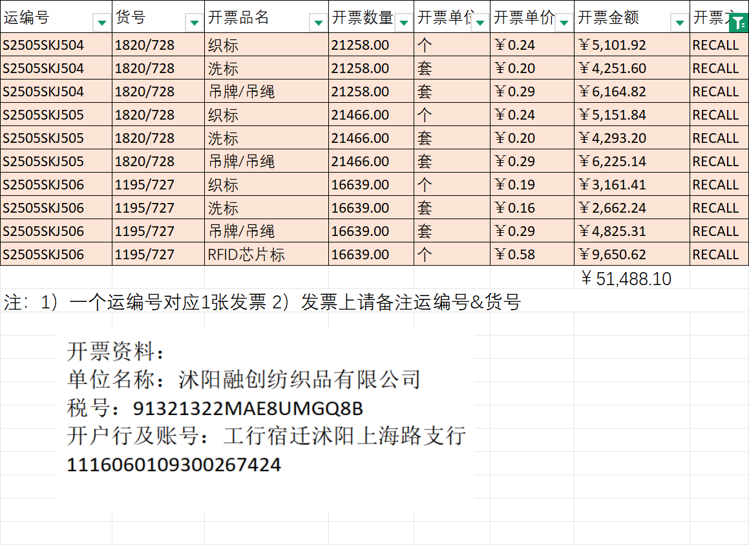Open the 开票数量 filter dropdown
Screen dimensions: 749x545
[x=403, y=23]
